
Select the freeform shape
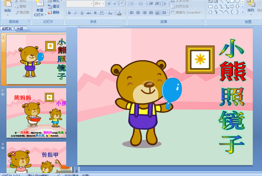click(211, 12)
